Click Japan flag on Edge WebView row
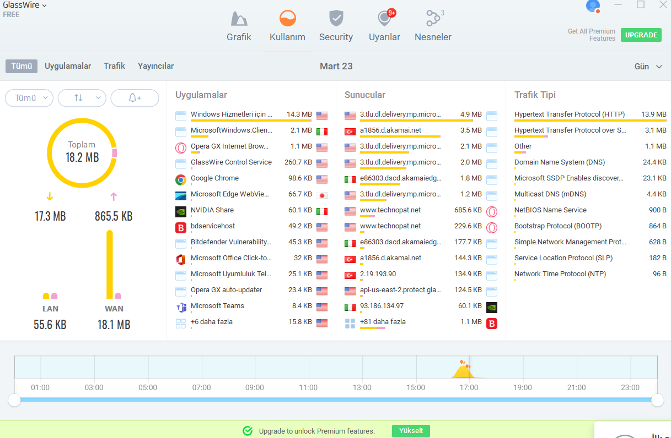Viewport: 671px width, 438px height. click(322, 195)
